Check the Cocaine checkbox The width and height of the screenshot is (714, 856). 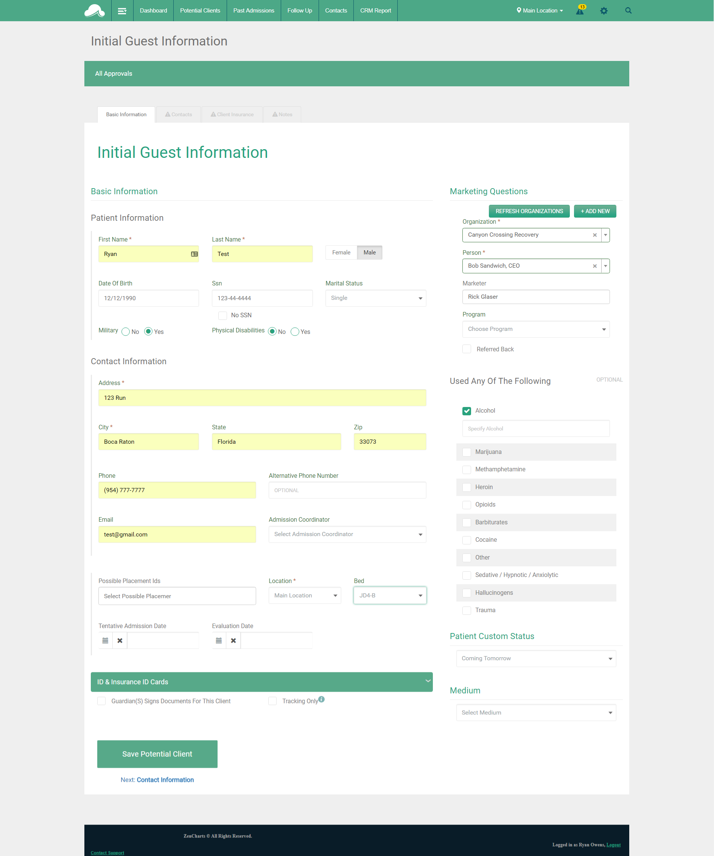coord(467,540)
